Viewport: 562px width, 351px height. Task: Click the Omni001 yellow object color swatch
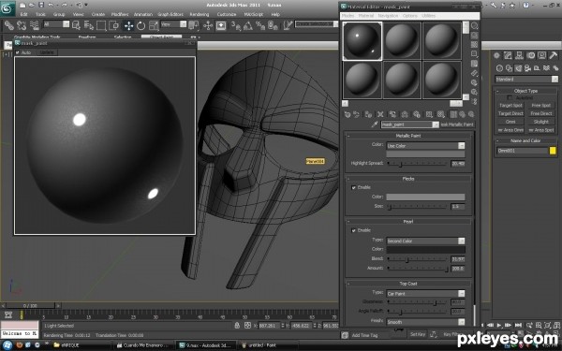(553, 151)
